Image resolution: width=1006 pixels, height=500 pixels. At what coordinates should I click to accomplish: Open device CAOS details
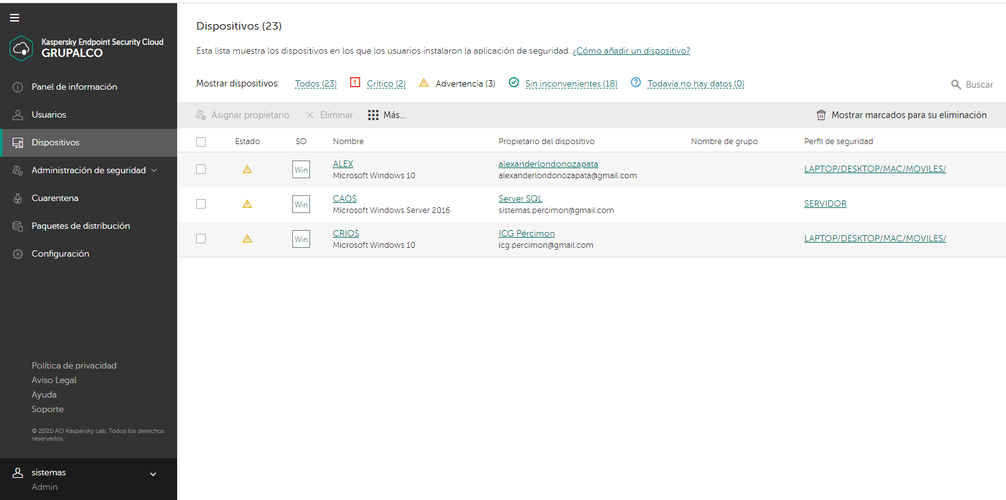coord(345,198)
